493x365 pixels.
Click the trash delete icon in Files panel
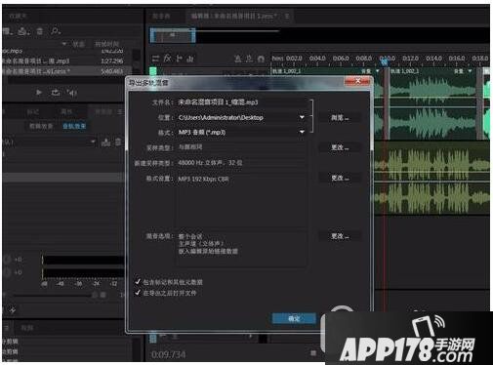pos(40,31)
